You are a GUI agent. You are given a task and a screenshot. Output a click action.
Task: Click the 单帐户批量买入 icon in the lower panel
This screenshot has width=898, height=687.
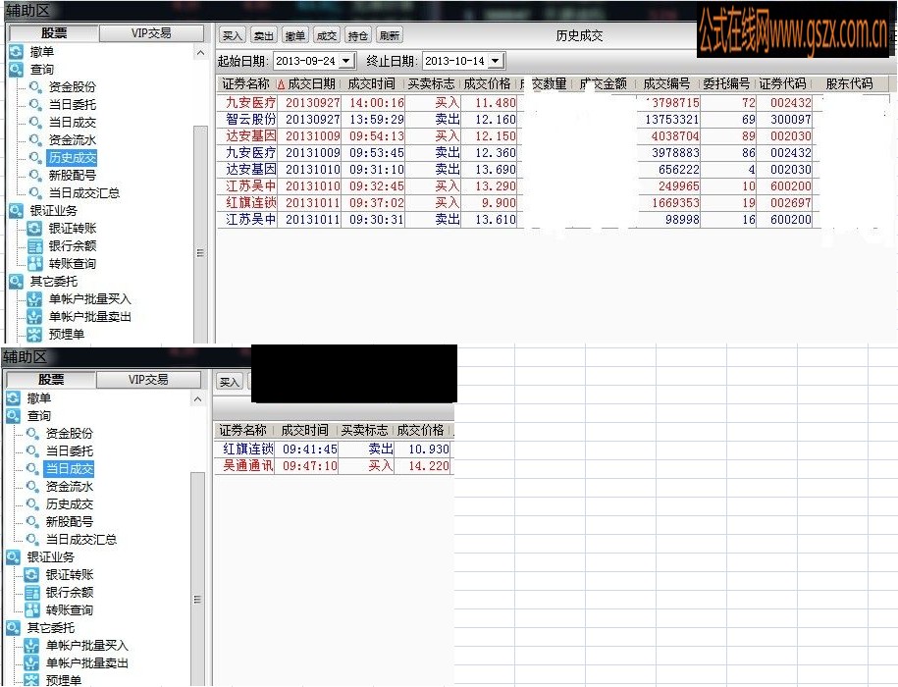coord(32,645)
